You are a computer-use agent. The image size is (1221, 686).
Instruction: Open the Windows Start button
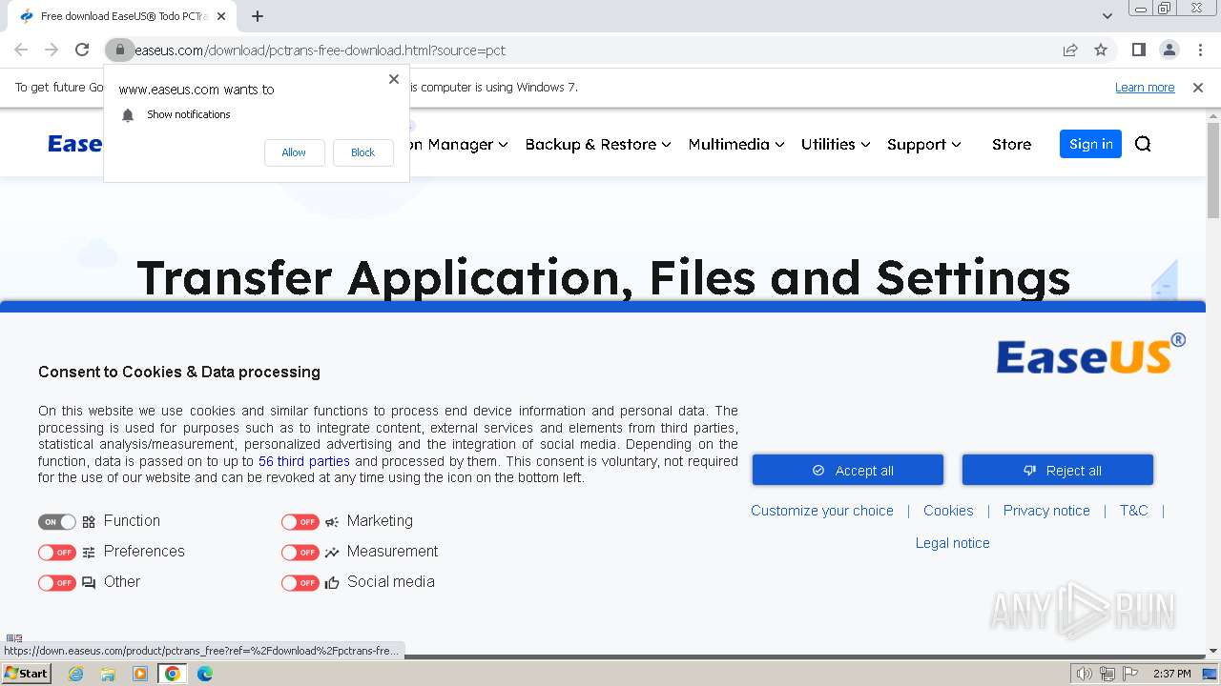point(26,674)
